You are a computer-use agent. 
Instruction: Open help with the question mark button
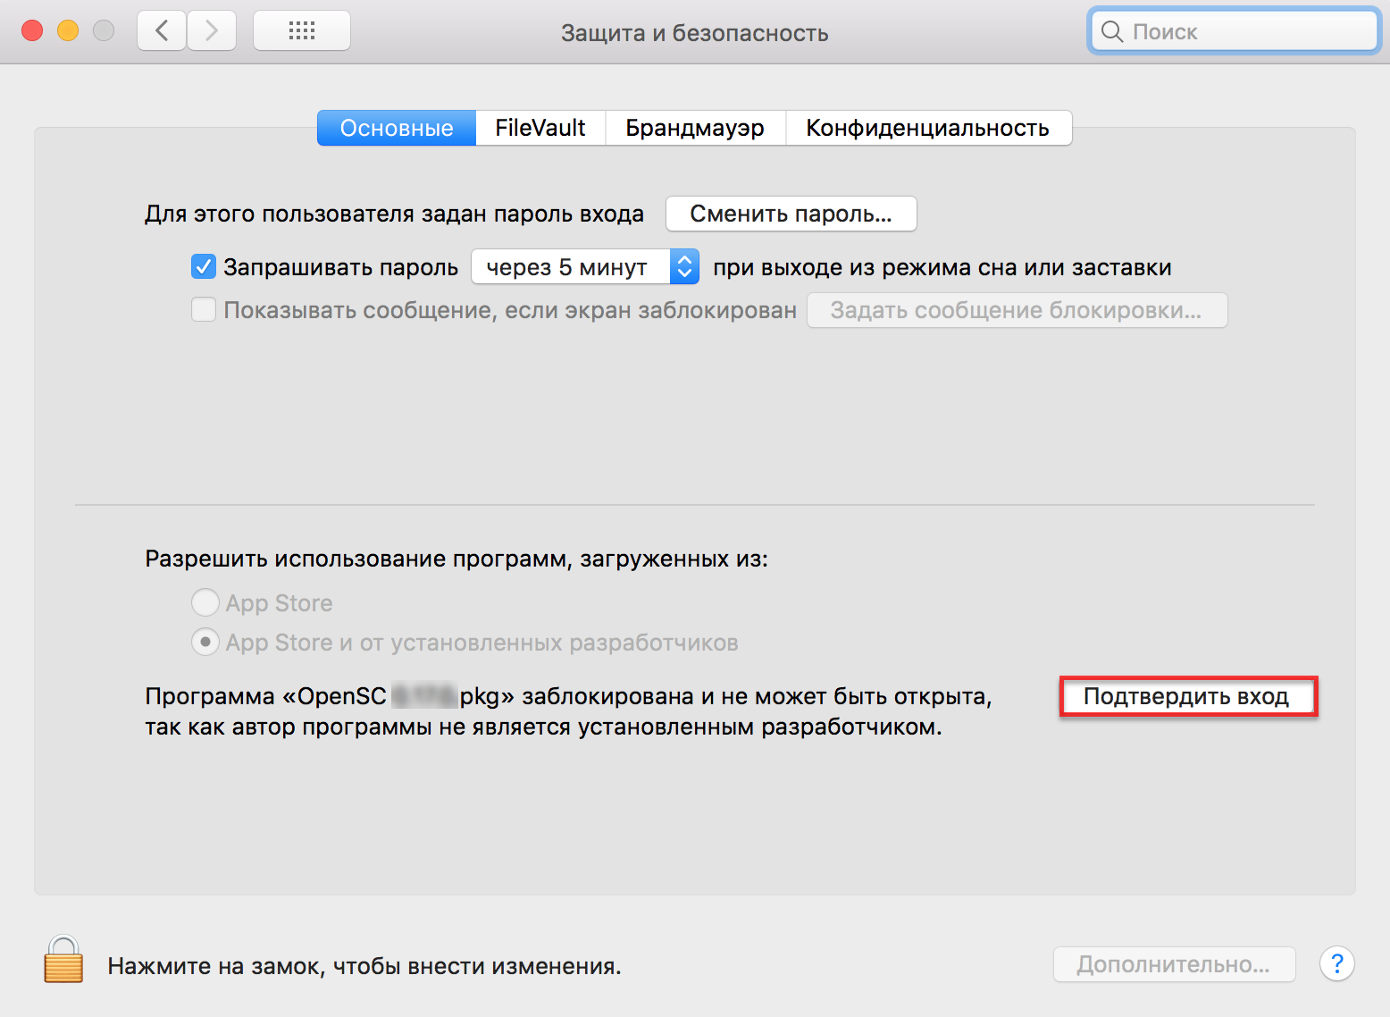[1336, 963]
